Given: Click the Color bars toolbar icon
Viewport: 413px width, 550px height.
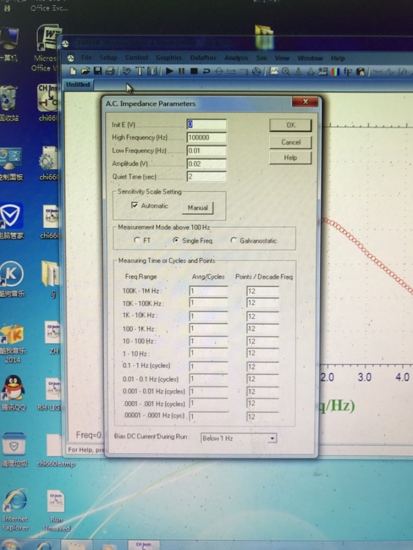Looking at the screenshot, I should pyautogui.click(x=335, y=71).
